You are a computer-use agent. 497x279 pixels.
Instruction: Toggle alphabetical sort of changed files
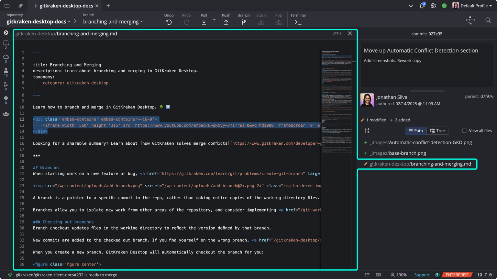(367, 130)
